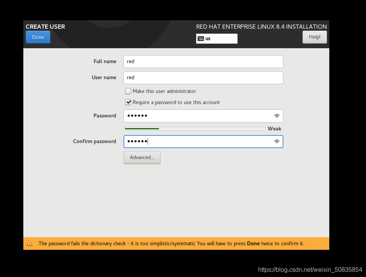The width and height of the screenshot is (366, 277).
Task: Open the Help! button
Action: 314,37
